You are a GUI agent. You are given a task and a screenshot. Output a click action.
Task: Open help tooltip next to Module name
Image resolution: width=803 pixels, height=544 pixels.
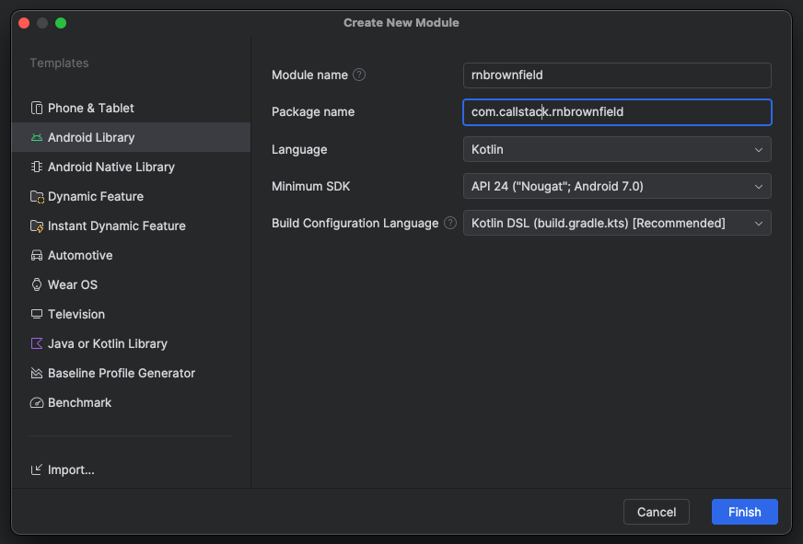click(x=359, y=75)
